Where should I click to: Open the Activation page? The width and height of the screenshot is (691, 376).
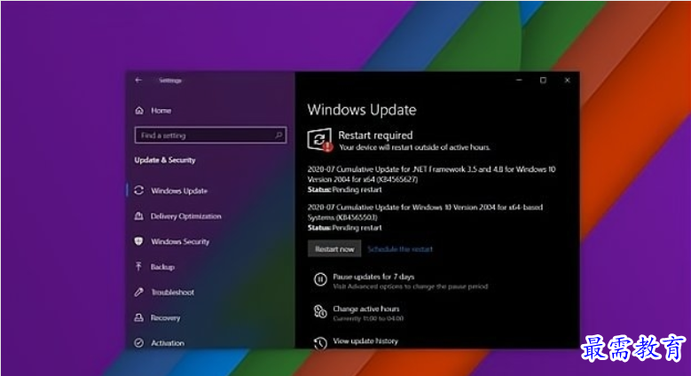tap(168, 343)
